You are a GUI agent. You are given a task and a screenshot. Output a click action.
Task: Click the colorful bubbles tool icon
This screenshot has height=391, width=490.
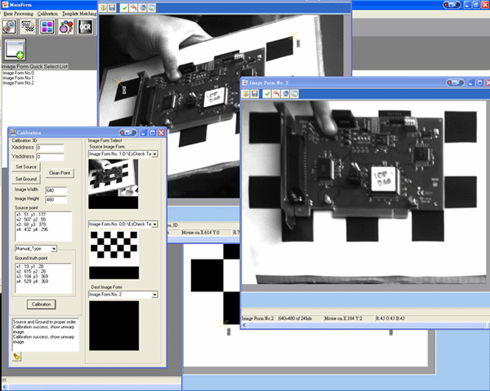66,27
